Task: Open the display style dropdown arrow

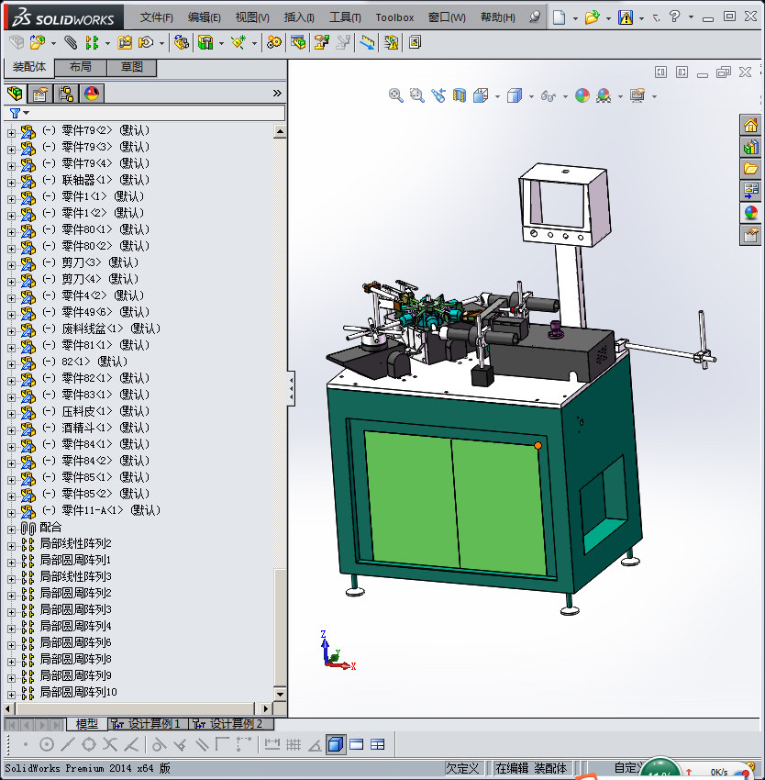Action: [x=530, y=96]
